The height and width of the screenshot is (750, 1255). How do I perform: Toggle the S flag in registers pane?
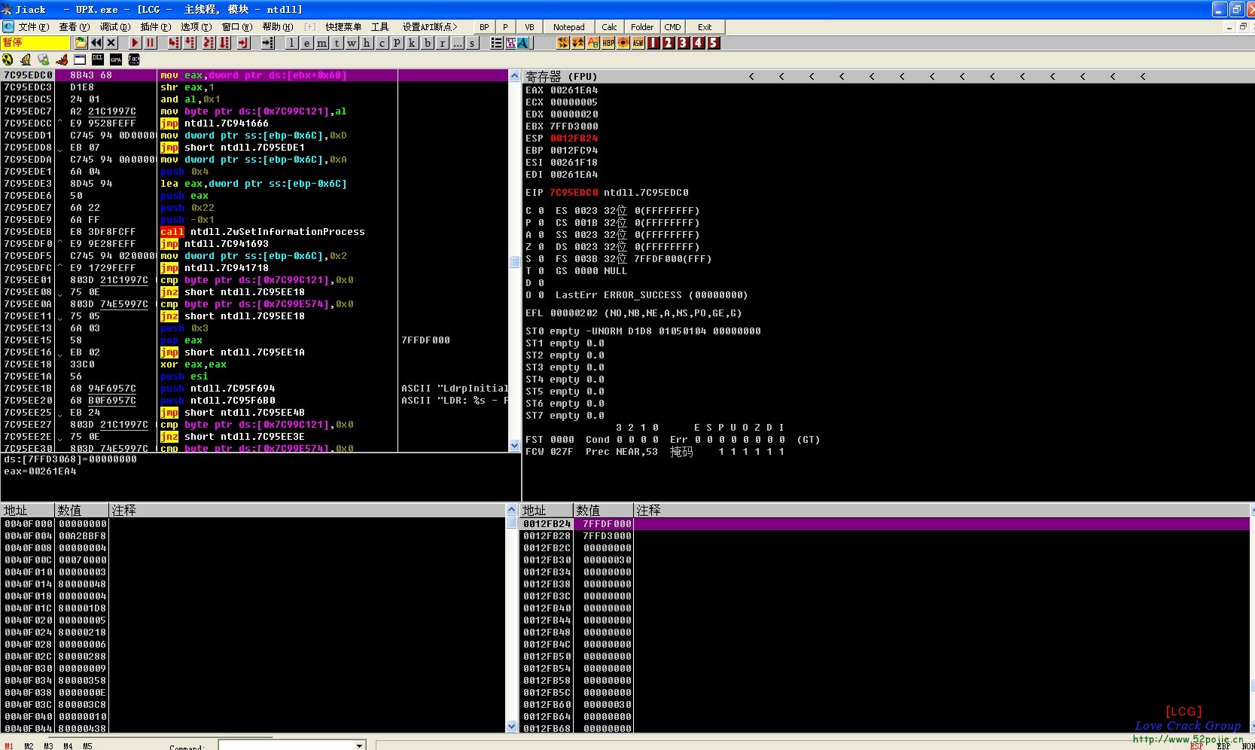coord(541,259)
